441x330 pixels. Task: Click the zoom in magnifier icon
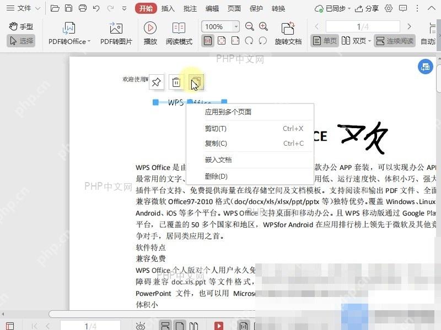pyautogui.click(x=263, y=26)
